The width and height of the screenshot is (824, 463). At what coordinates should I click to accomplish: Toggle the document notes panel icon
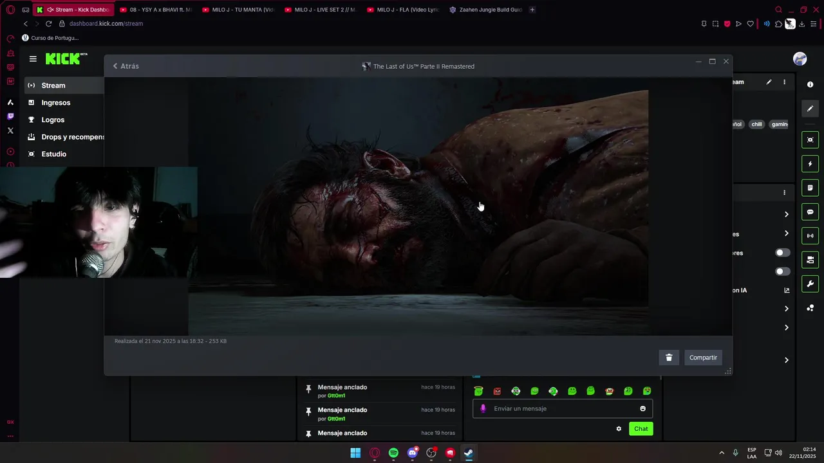tap(810, 188)
